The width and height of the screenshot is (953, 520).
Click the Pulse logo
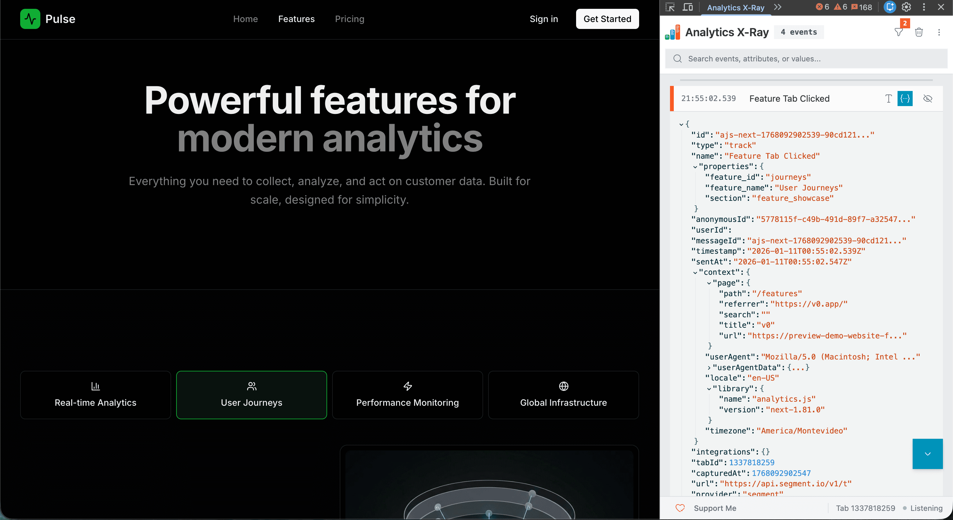pos(47,19)
